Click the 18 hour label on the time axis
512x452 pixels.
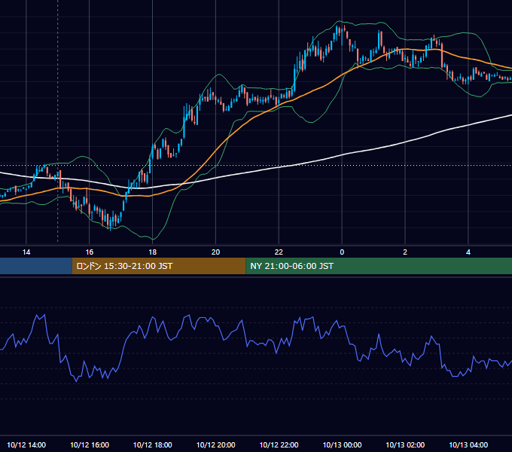[153, 252]
